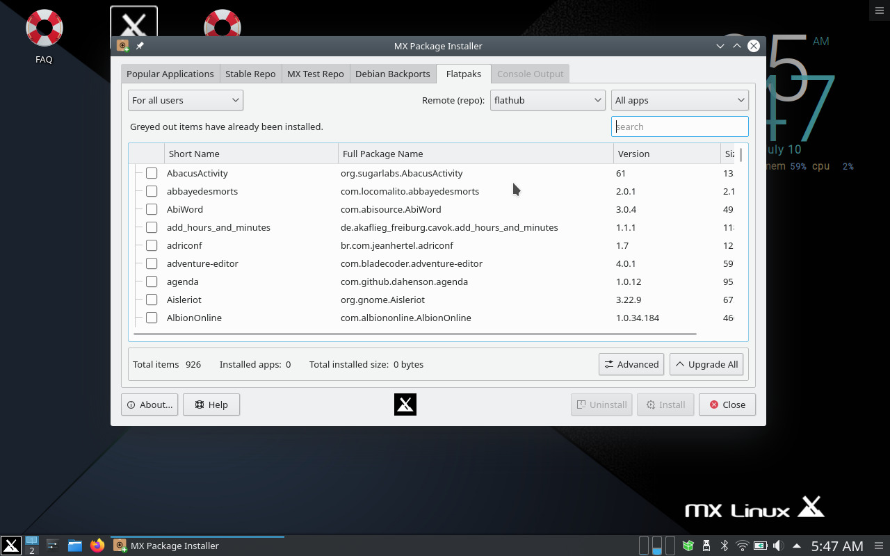Open the 'For all users' dropdown

185,99
